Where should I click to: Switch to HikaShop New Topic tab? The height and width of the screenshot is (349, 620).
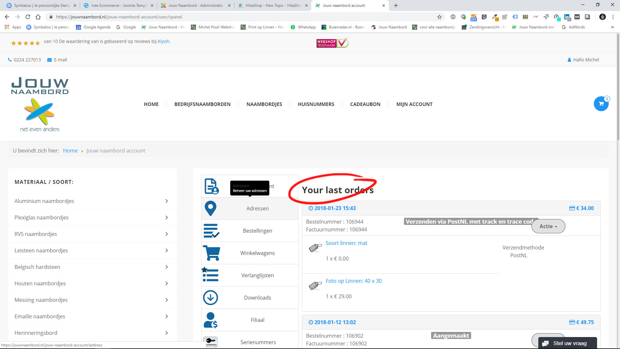[x=273, y=5]
